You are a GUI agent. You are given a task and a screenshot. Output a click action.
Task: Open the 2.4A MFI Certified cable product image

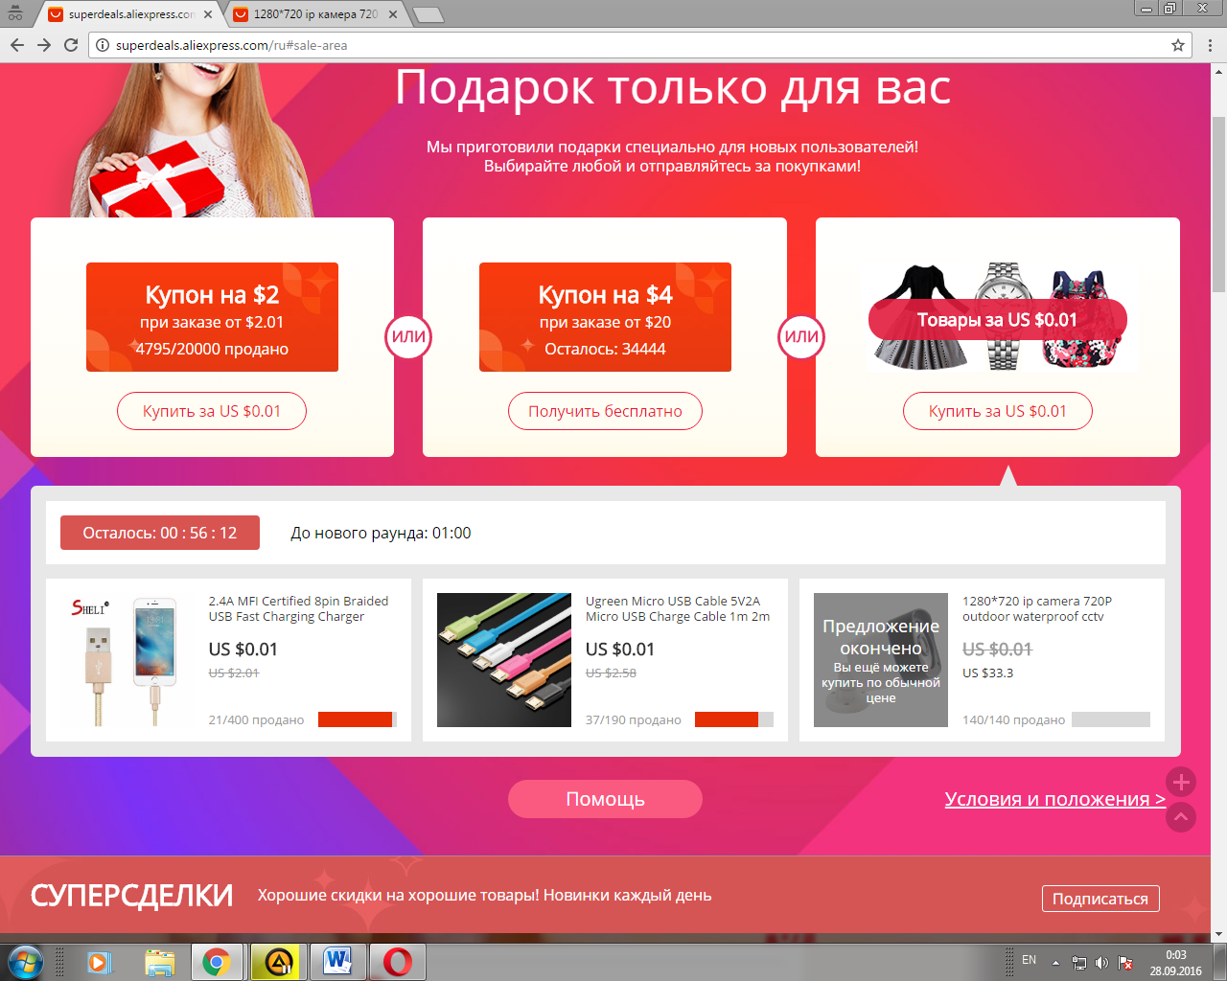point(127,660)
